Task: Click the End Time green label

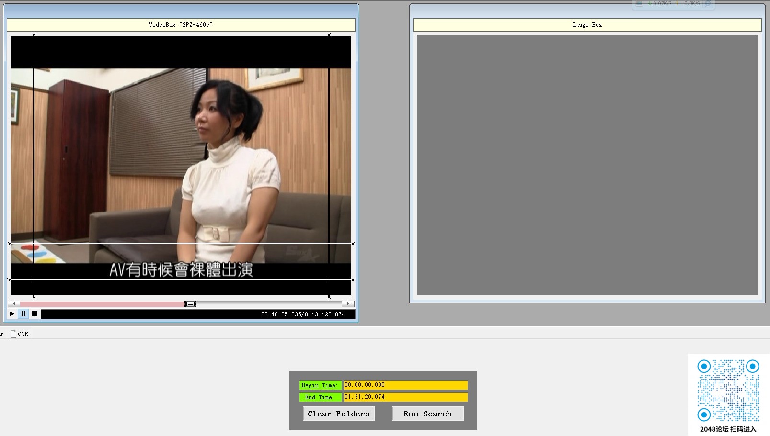Action: [320, 397]
